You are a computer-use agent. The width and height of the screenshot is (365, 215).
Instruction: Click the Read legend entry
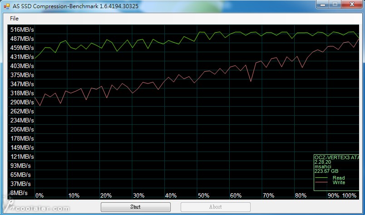339,178
